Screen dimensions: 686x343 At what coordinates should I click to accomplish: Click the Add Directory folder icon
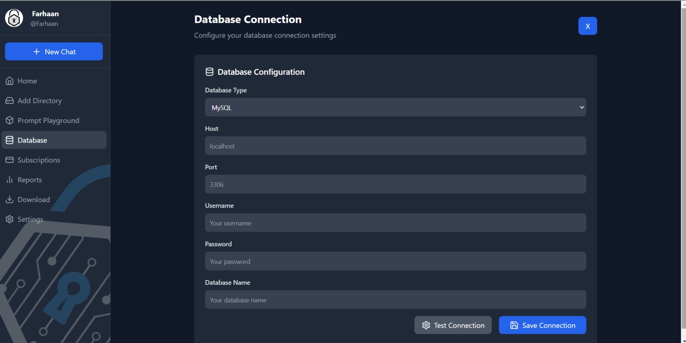coord(10,100)
